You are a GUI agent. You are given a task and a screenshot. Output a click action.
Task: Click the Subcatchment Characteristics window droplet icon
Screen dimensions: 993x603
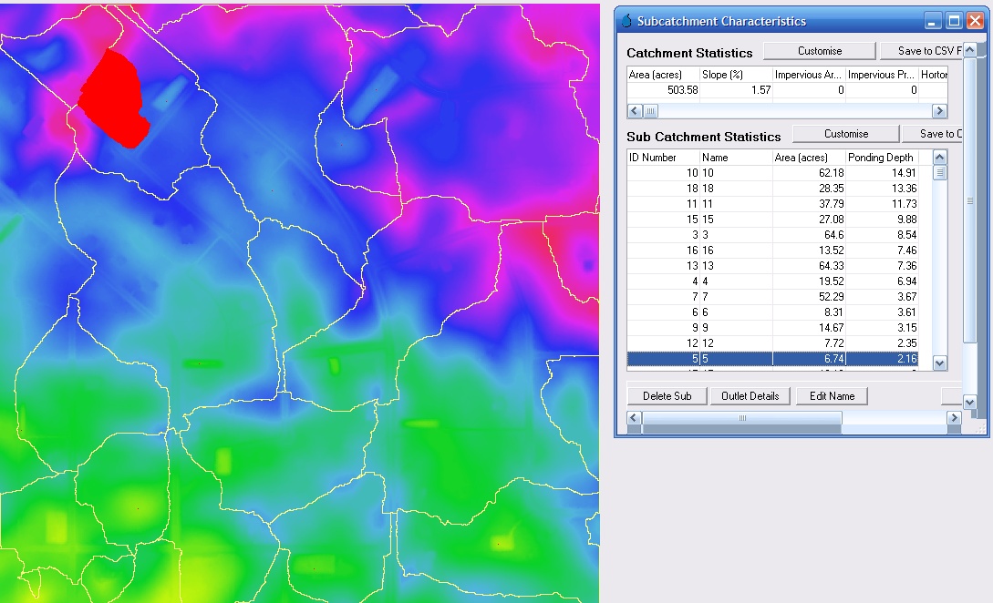tap(626, 21)
